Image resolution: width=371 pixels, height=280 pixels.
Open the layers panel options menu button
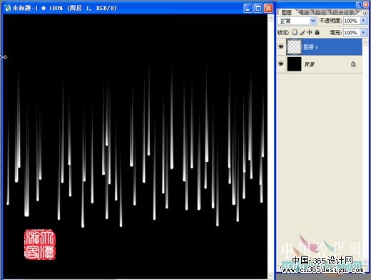coord(365,13)
